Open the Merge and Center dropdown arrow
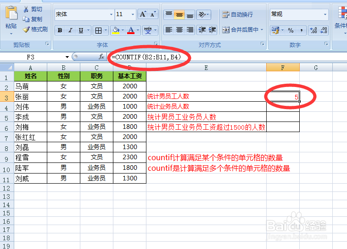 262,30
